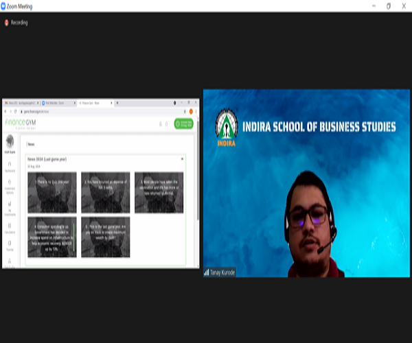Viewport: 412px width, 343px height.
Task: Restore the shared browser window
Action: (189, 103)
